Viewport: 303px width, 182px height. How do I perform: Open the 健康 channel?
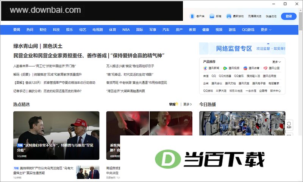(x=206, y=30)
